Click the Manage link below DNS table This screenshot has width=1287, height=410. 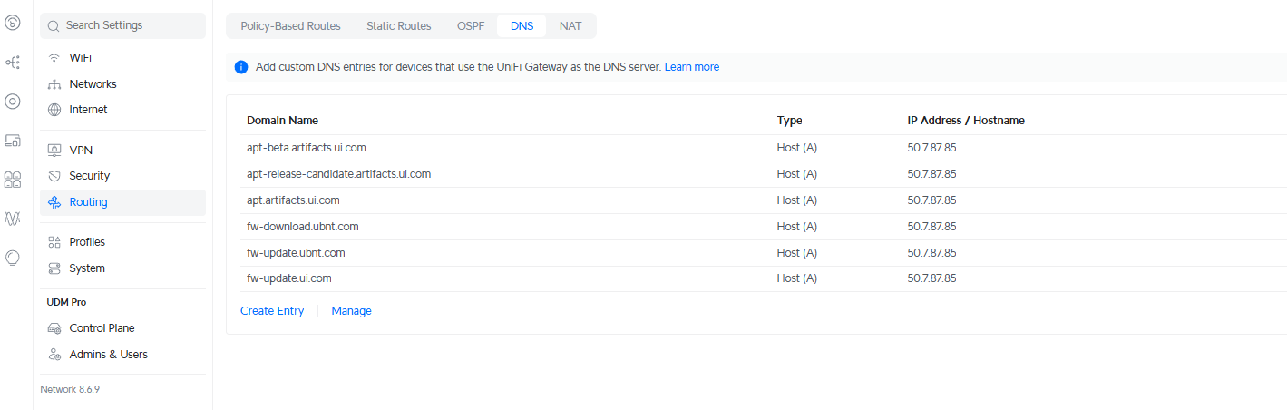point(351,311)
